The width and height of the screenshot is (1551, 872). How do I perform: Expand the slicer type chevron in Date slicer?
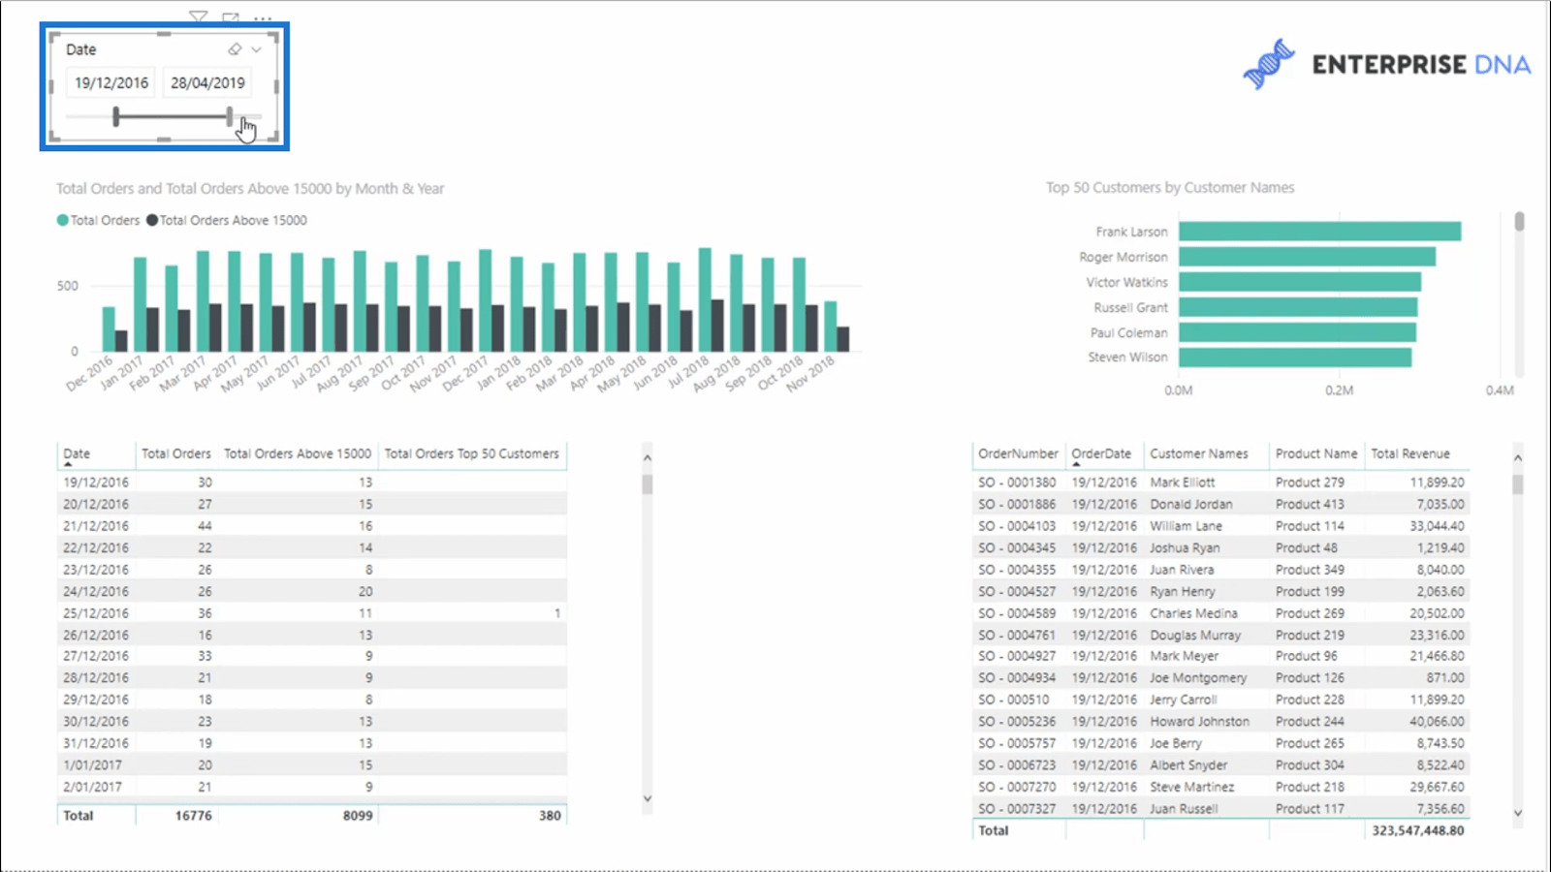[256, 49]
